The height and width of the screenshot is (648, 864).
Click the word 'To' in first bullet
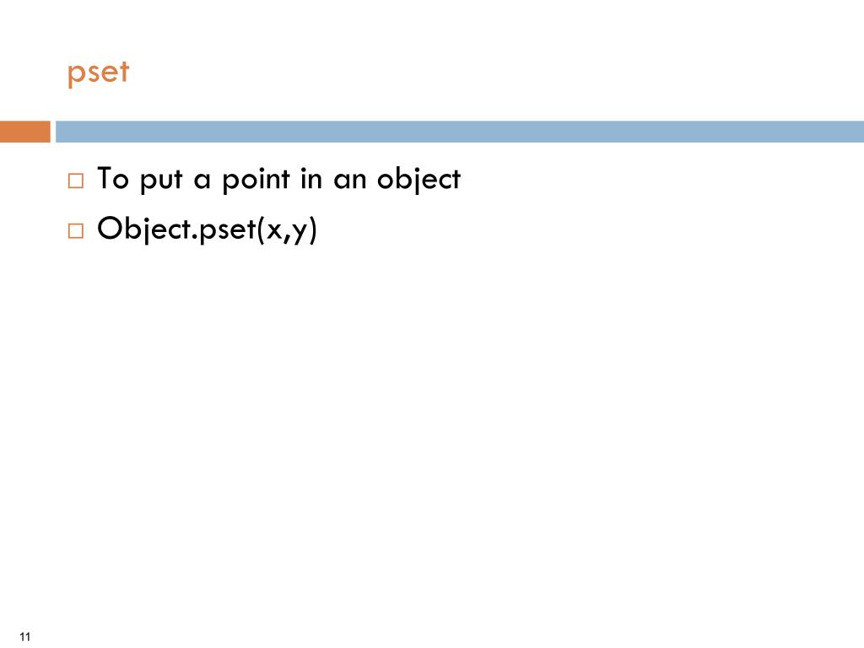click(x=113, y=179)
